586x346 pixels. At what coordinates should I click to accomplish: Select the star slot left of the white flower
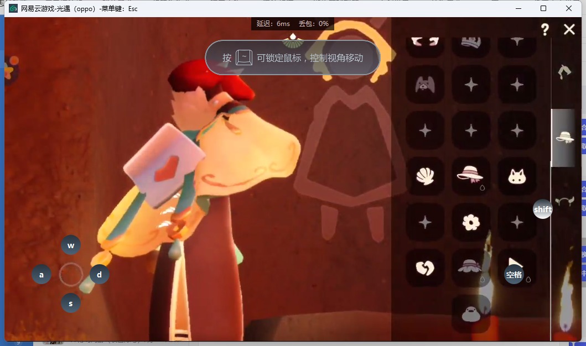coord(425,222)
